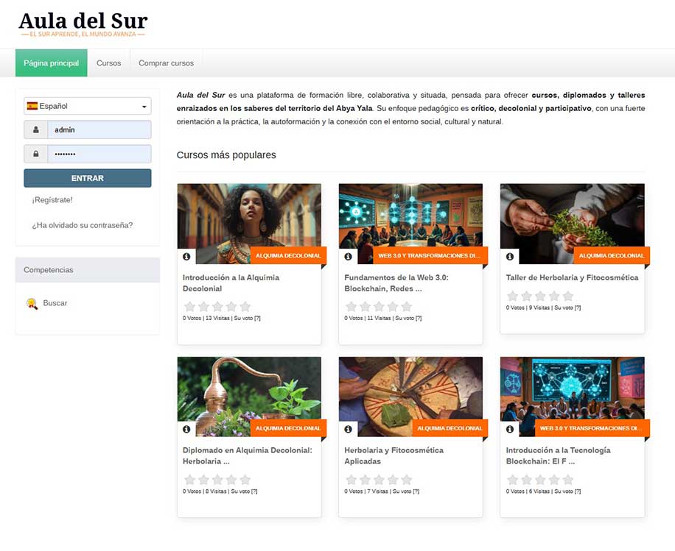This screenshot has width=675, height=551.
Task: Click the 'Cursos más populares' heading
Action: click(x=226, y=154)
